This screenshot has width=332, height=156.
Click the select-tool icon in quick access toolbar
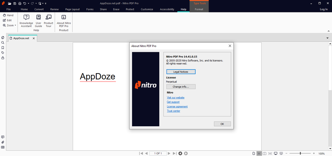[40, 3]
